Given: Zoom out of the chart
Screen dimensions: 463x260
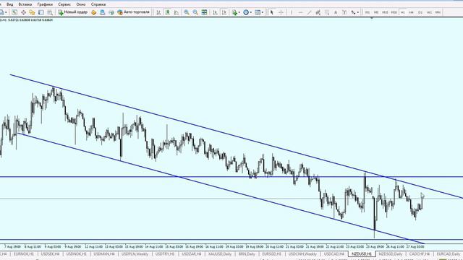Looking at the screenshot, I should coord(195,12).
